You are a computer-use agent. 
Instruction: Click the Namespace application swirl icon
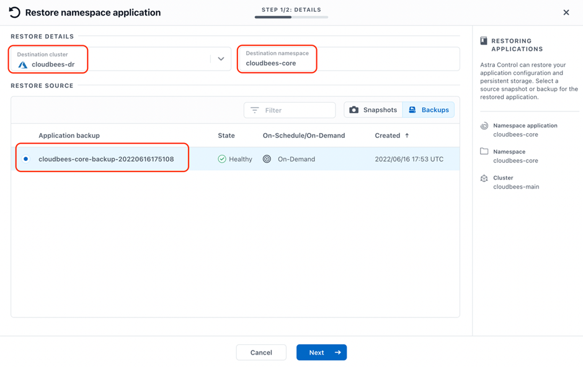pos(484,126)
